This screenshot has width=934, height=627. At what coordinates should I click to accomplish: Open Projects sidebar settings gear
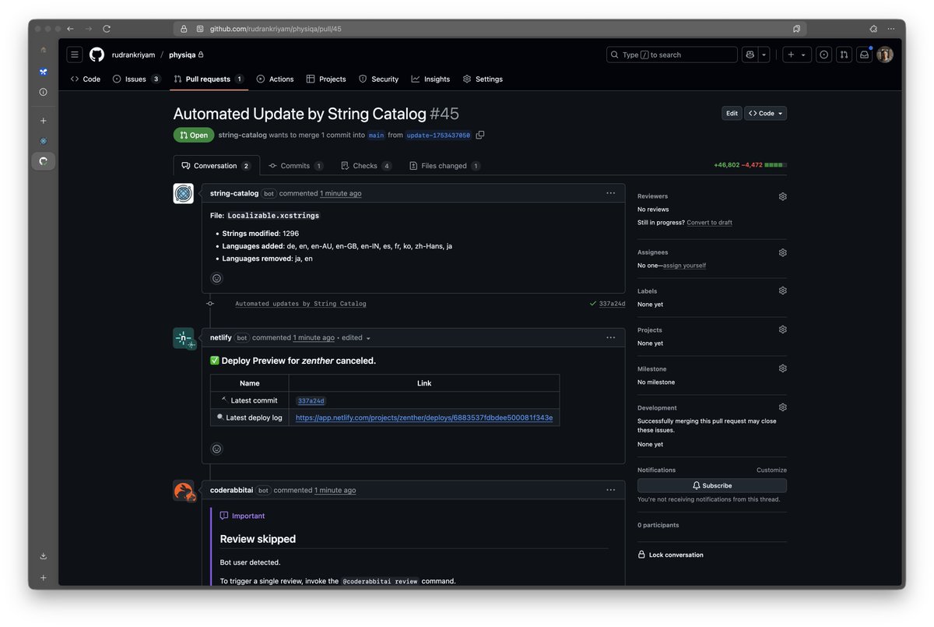782,329
